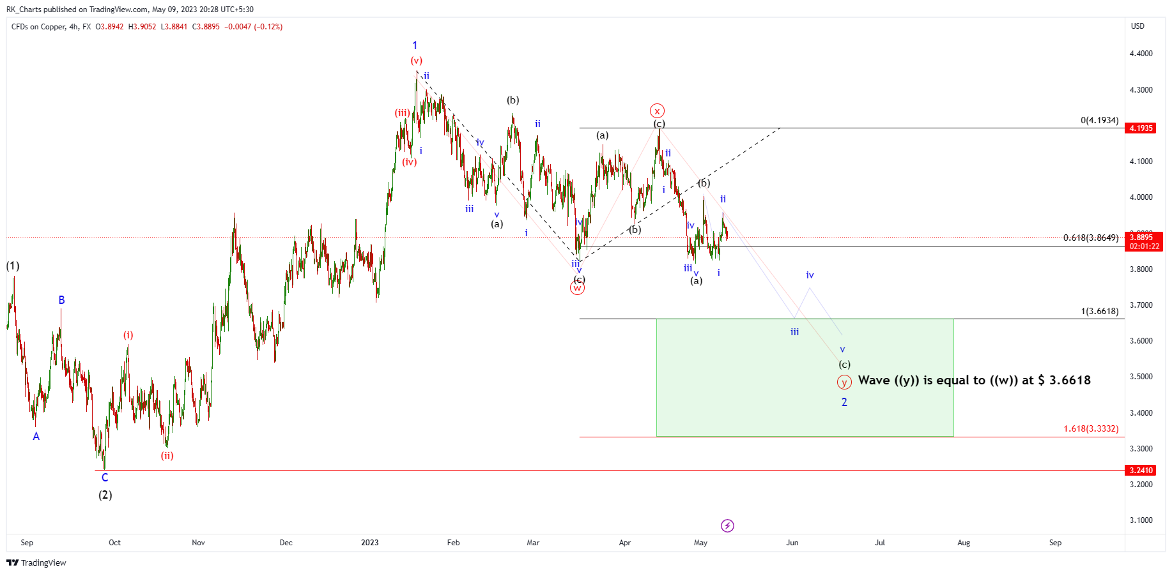The image size is (1172, 574).
Task: Click the Oct label on time axis
Action: [x=114, y=543]
